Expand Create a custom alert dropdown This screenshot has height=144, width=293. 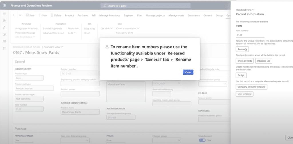pyautogui.click(x=128, y=29)
